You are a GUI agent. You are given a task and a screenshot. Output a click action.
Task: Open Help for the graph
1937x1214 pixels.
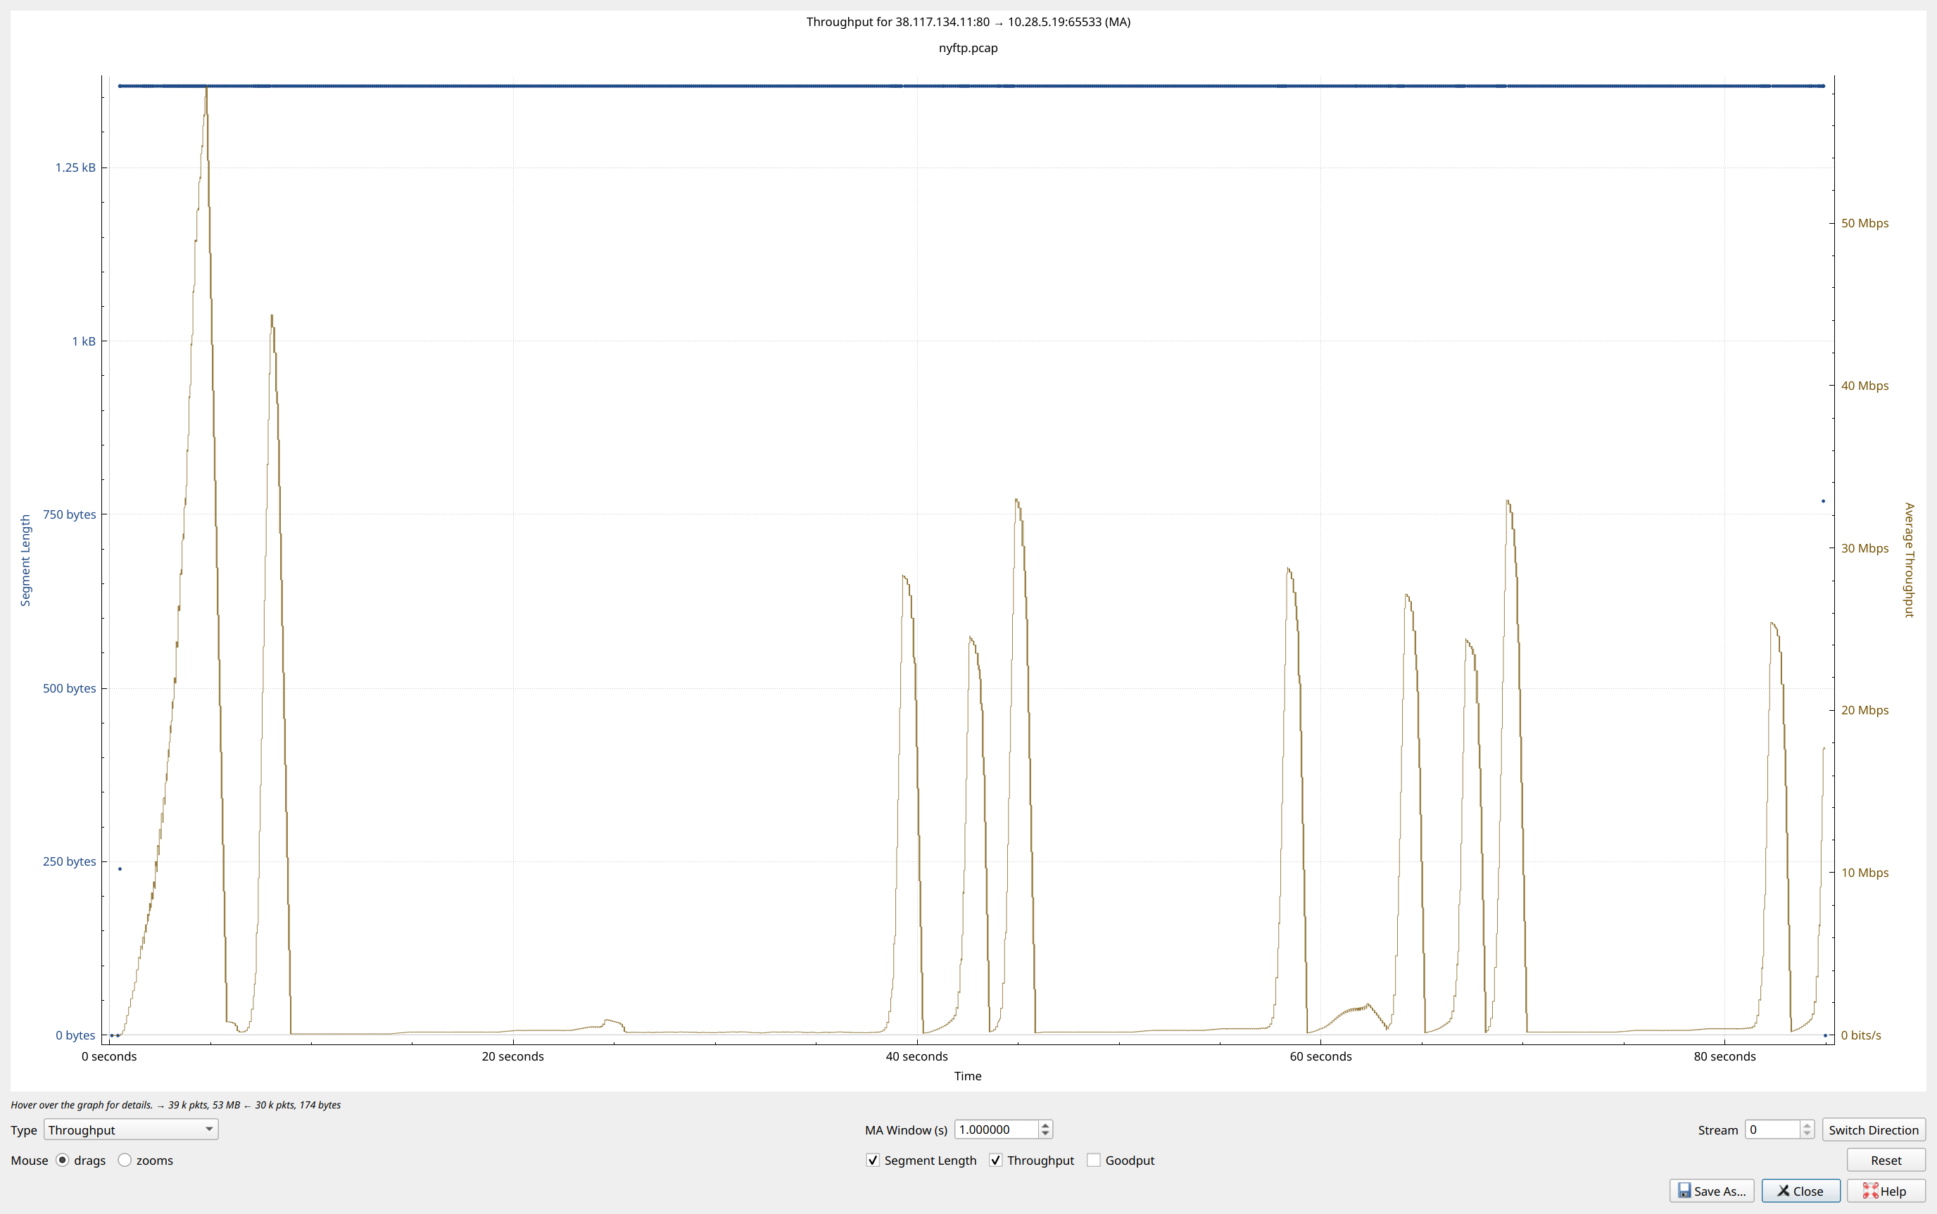point(1886,1191)
